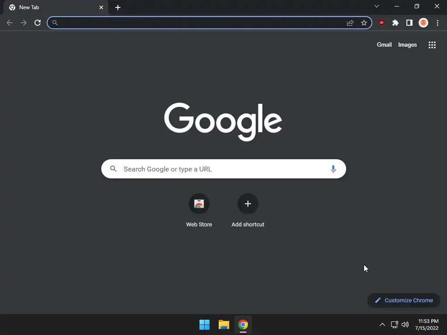
Task: Share this page with the share icon
Action: [x=350, y=23]
